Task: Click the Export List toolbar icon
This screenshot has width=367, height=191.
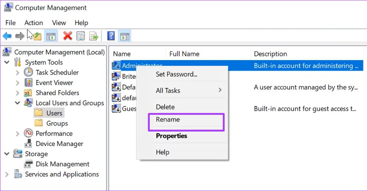Action: pos(93,36)
